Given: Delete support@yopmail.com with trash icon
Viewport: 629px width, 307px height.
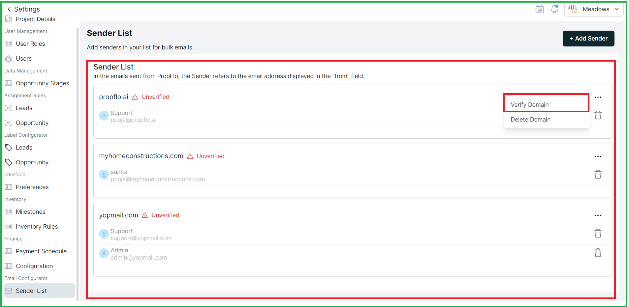Looking at the screenshot, I should pos(598,233).
